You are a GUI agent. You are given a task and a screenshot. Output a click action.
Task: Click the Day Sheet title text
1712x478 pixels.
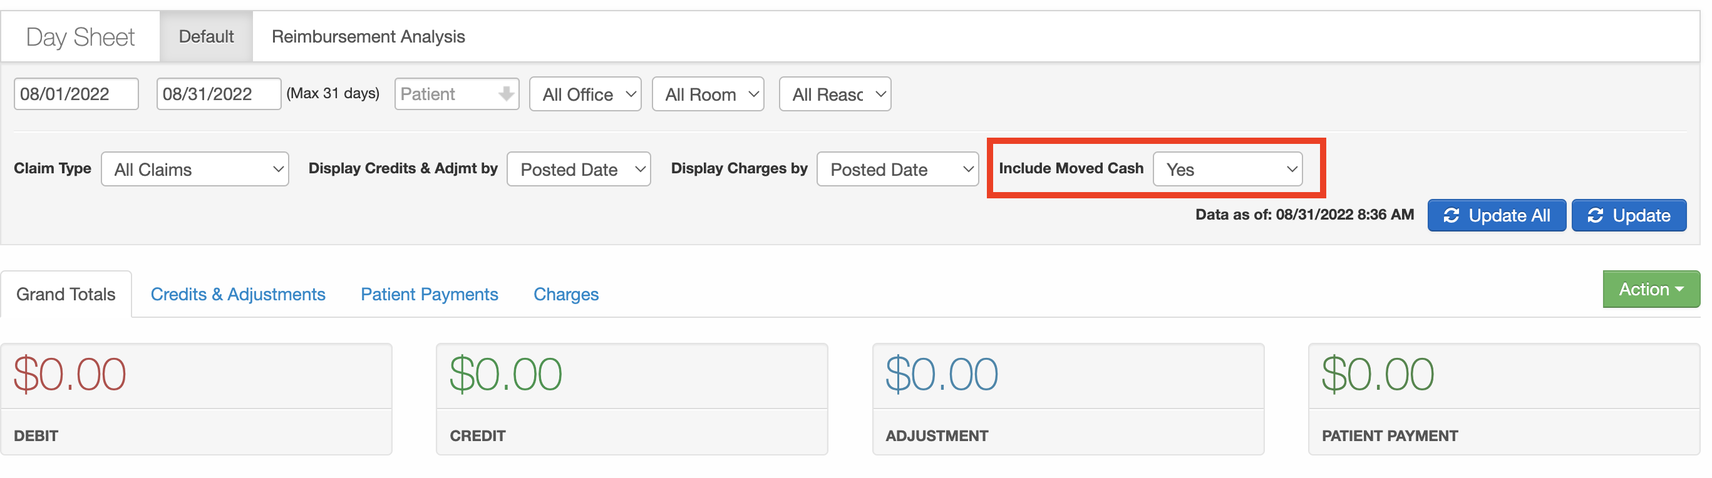click(x=80, y=37)
